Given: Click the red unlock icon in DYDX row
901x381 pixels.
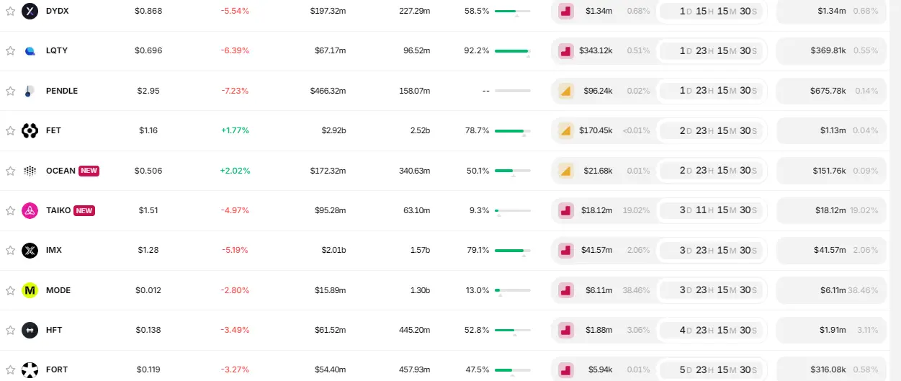Looking at the screenshot, I should coord(566,11).
